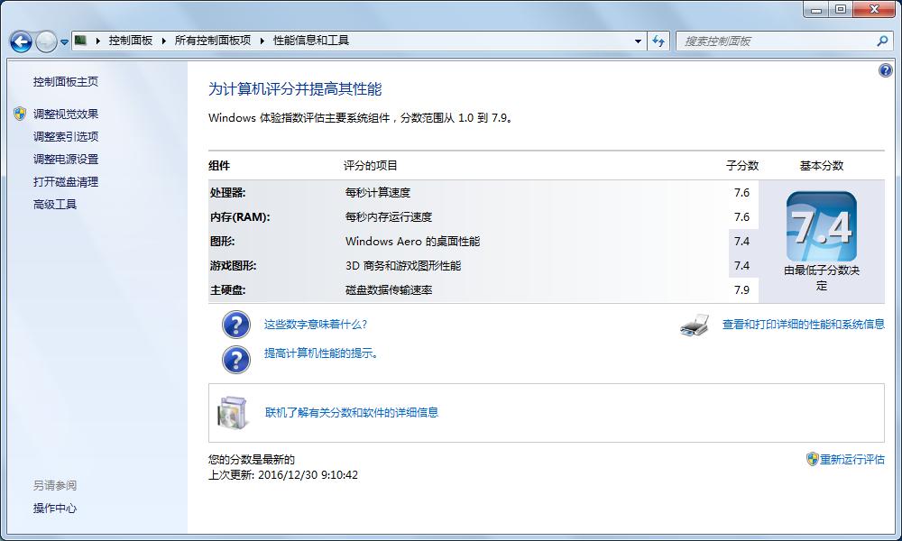Expand the back navigation history chevron
The image size is (902, 541).
click(62, 41)
